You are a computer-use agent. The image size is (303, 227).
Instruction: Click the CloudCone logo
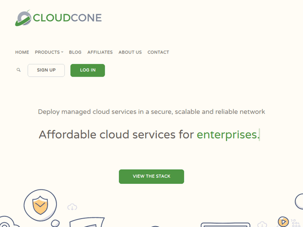[58, 18]
